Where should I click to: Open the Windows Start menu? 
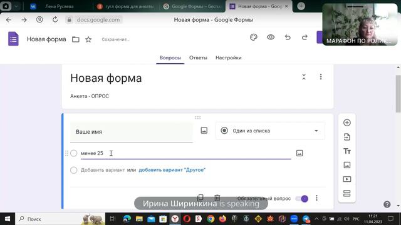point(7,219)
